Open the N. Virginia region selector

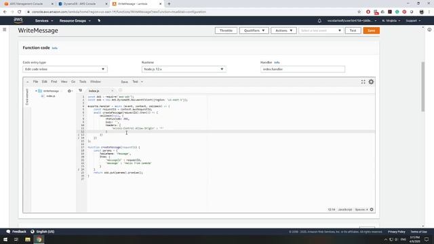391,21
